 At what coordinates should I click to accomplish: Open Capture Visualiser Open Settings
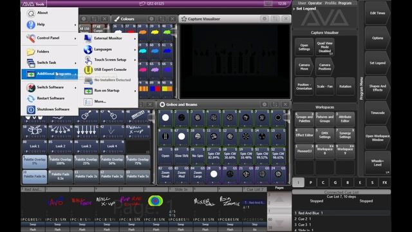tap(304, 47)
